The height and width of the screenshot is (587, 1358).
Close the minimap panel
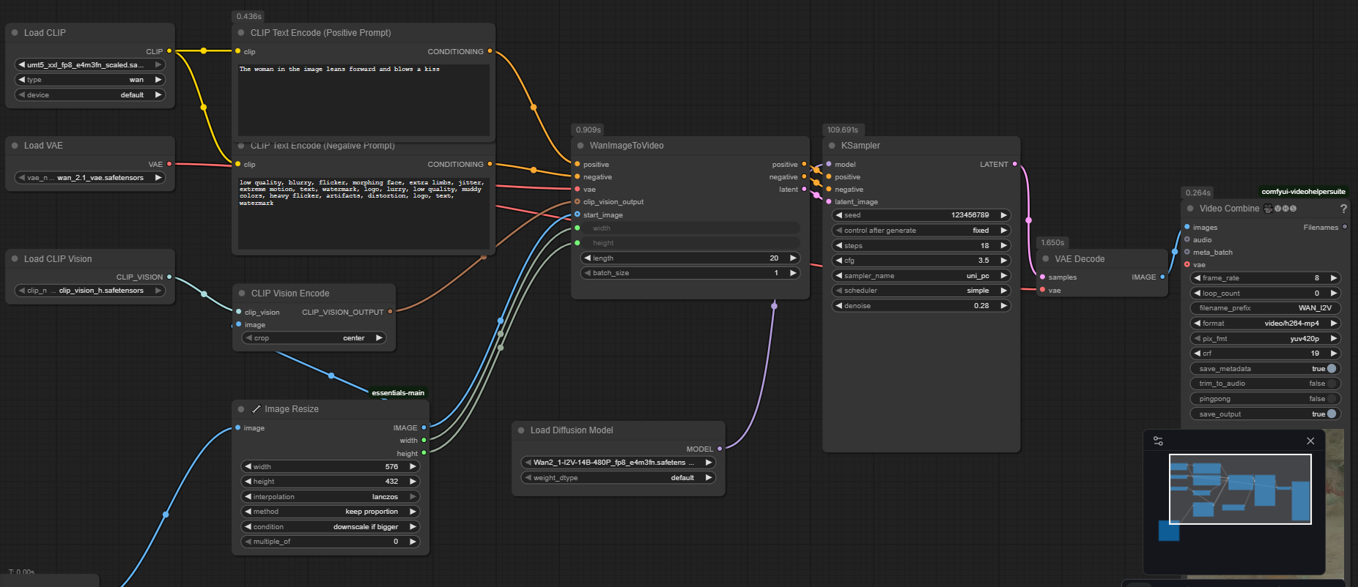1310,441
